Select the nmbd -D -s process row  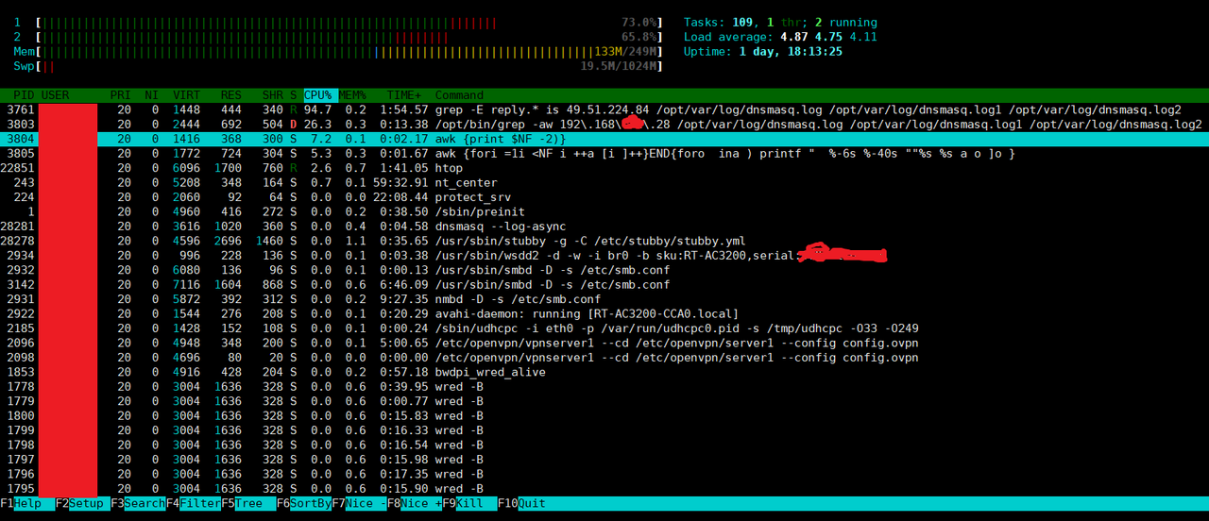pyautogui.click(x=604, y=299)
